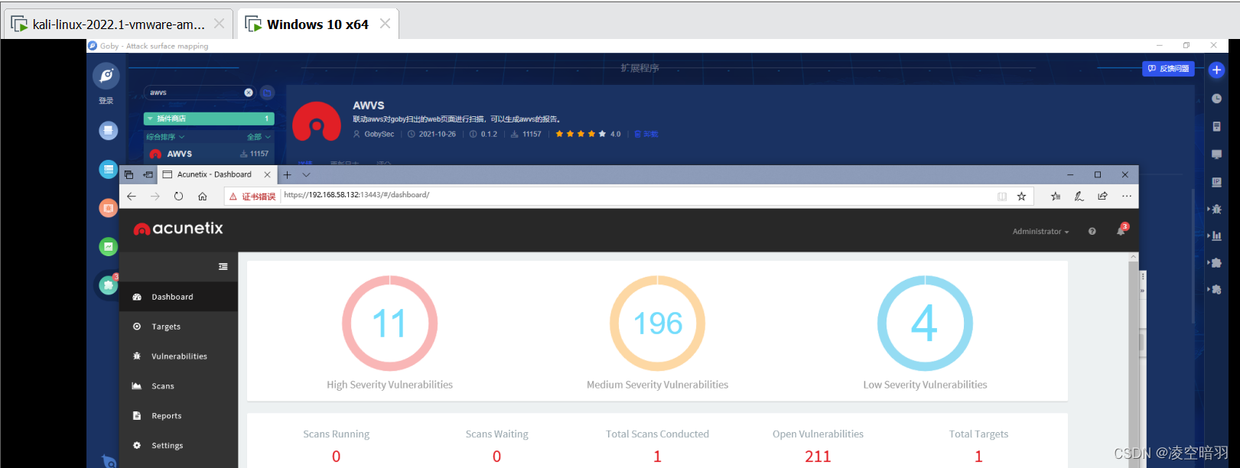Click the Open Vulnerabilities count 211

click(x=818, y=457)
